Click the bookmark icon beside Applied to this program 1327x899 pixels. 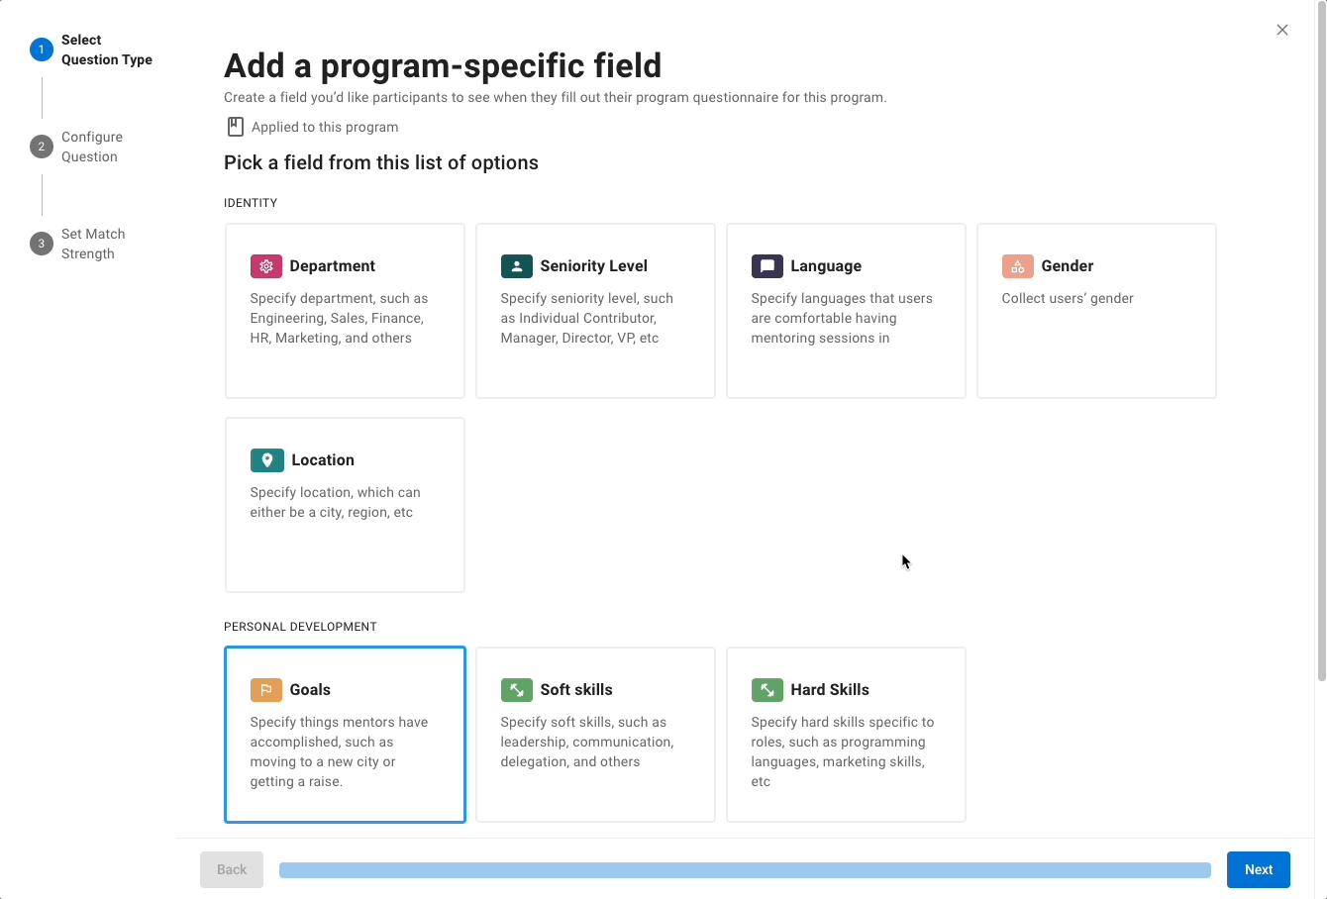[235, 127]
